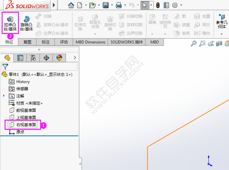Viewport: 229px width, 170px height.
Task: Print the document with the Print icon
Action: 119,5
